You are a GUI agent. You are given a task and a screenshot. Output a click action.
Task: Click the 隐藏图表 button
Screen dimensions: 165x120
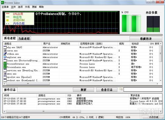tap(146, 39)
